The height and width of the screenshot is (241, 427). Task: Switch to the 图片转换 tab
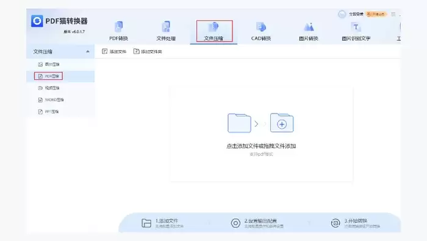point(309,31)
